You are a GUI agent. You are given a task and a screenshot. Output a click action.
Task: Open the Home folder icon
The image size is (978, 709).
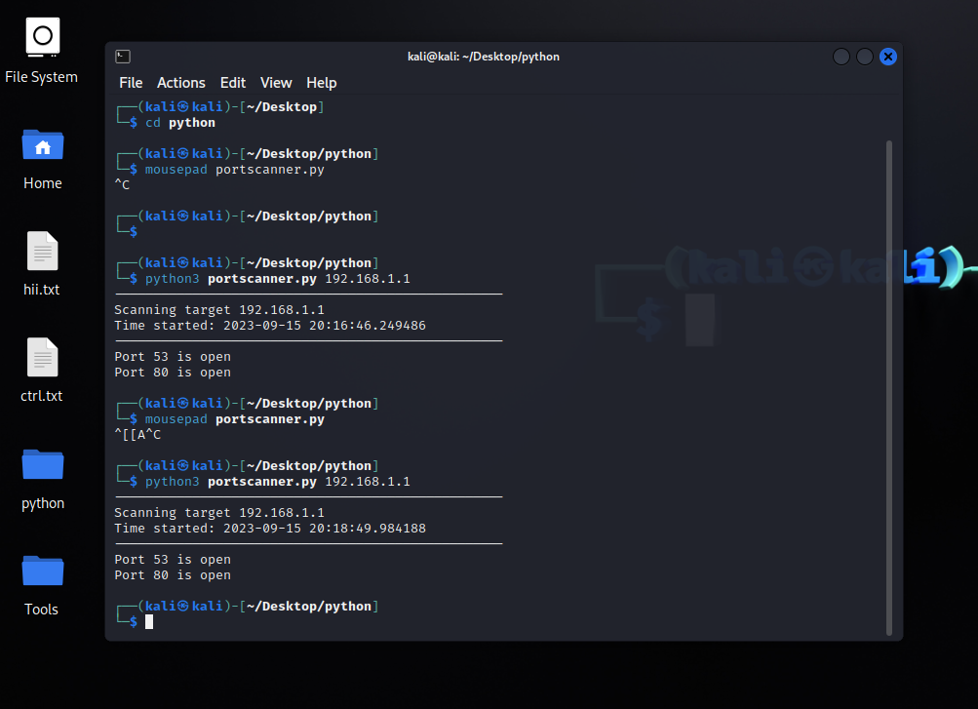pyautogui.click(x=42, y=146)
